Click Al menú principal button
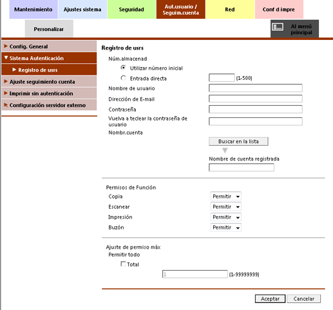The height and width of the screenshot is (310, 333). pos(294,29)
